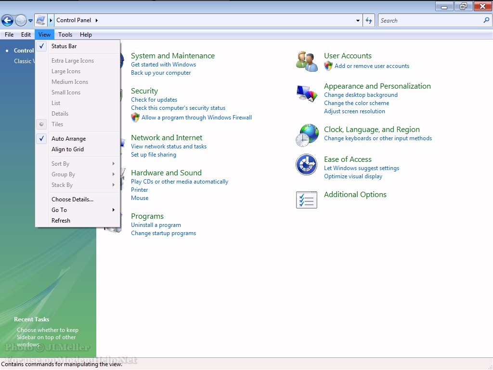The height and width of the screenshot is (370, 493).
Task: Click the refresh icon beside the address bar
Action: coord(369,20)
